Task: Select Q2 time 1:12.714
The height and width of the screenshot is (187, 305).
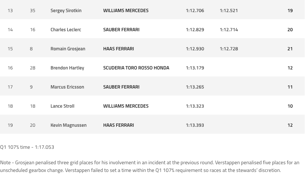Action: click(229, 29)
